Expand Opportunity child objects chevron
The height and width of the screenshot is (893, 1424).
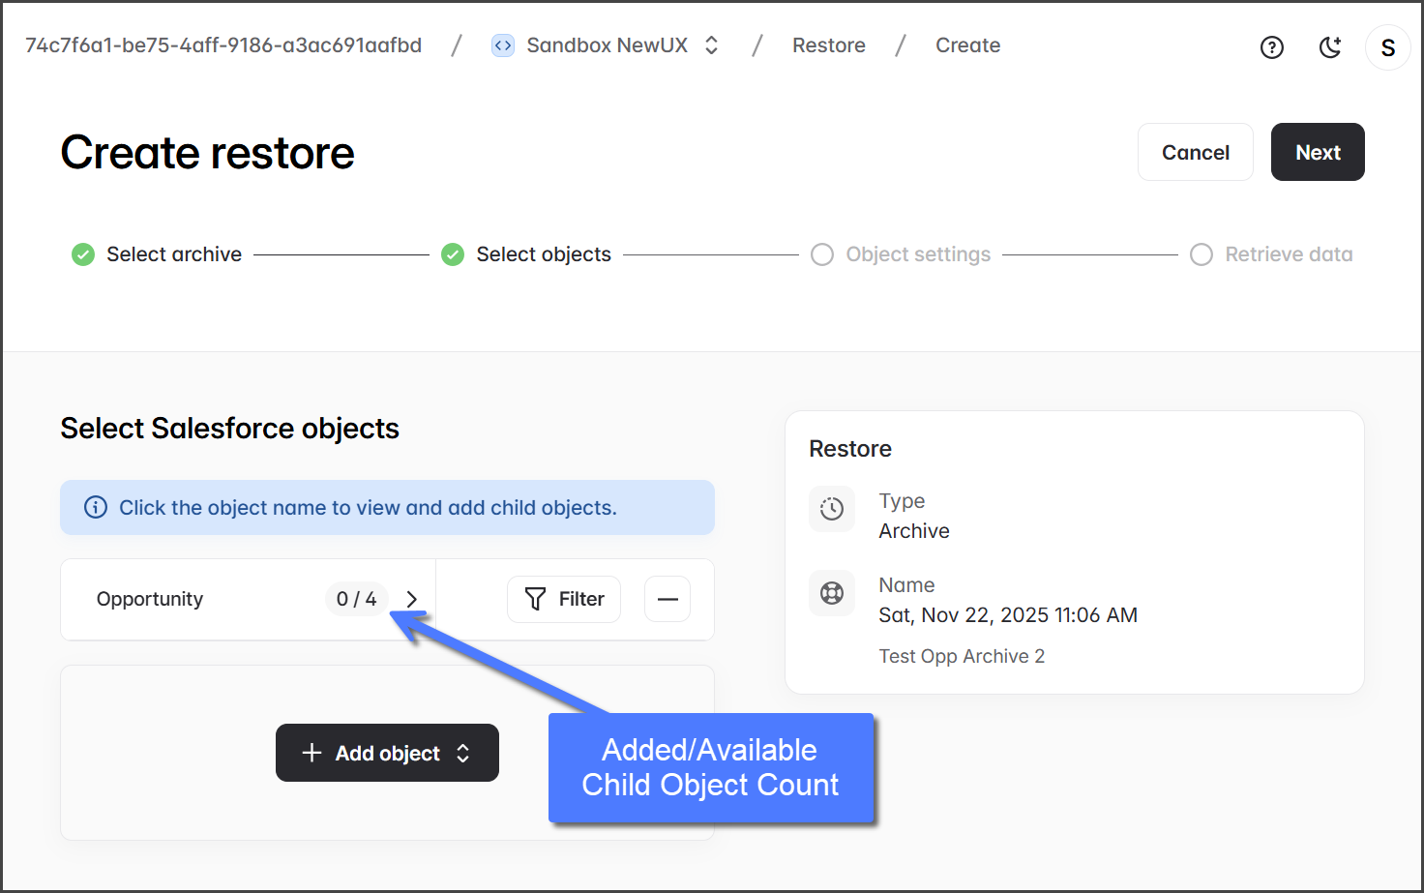[x=412, y=599]
